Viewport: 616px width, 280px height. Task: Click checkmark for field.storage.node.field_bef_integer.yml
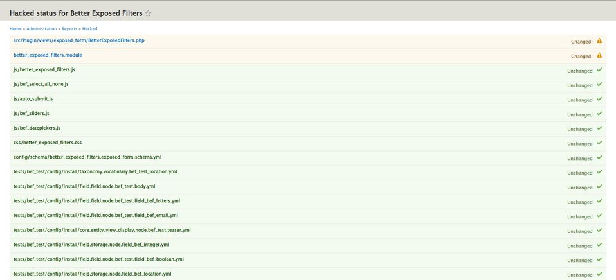[x=599, y=245]
